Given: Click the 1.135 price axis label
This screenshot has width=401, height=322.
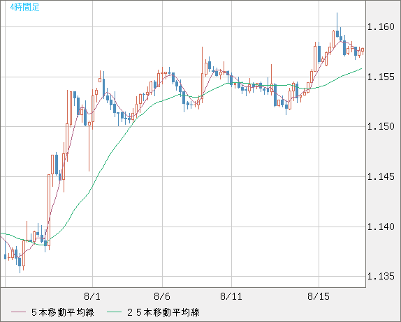Looking at the screenshot, I should [x=381, y=276].
